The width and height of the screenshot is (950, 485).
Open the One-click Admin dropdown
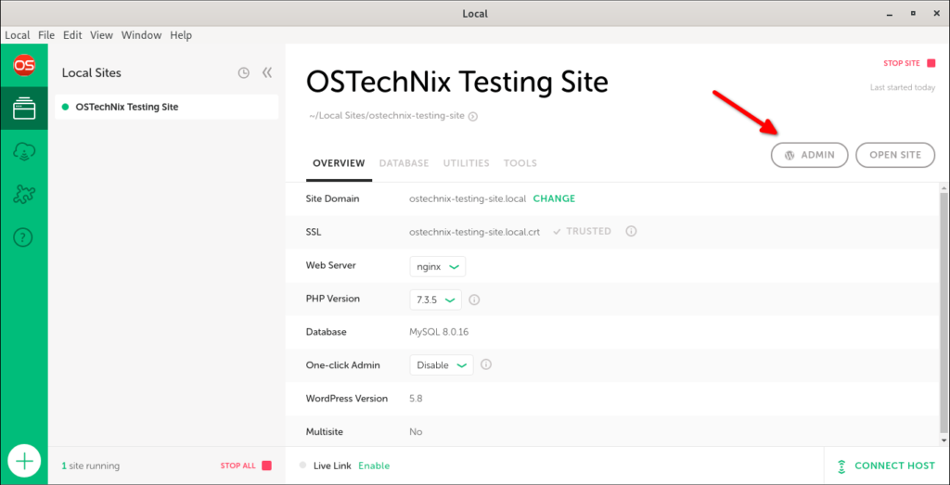pyautogui.click(x=442, y=365)
